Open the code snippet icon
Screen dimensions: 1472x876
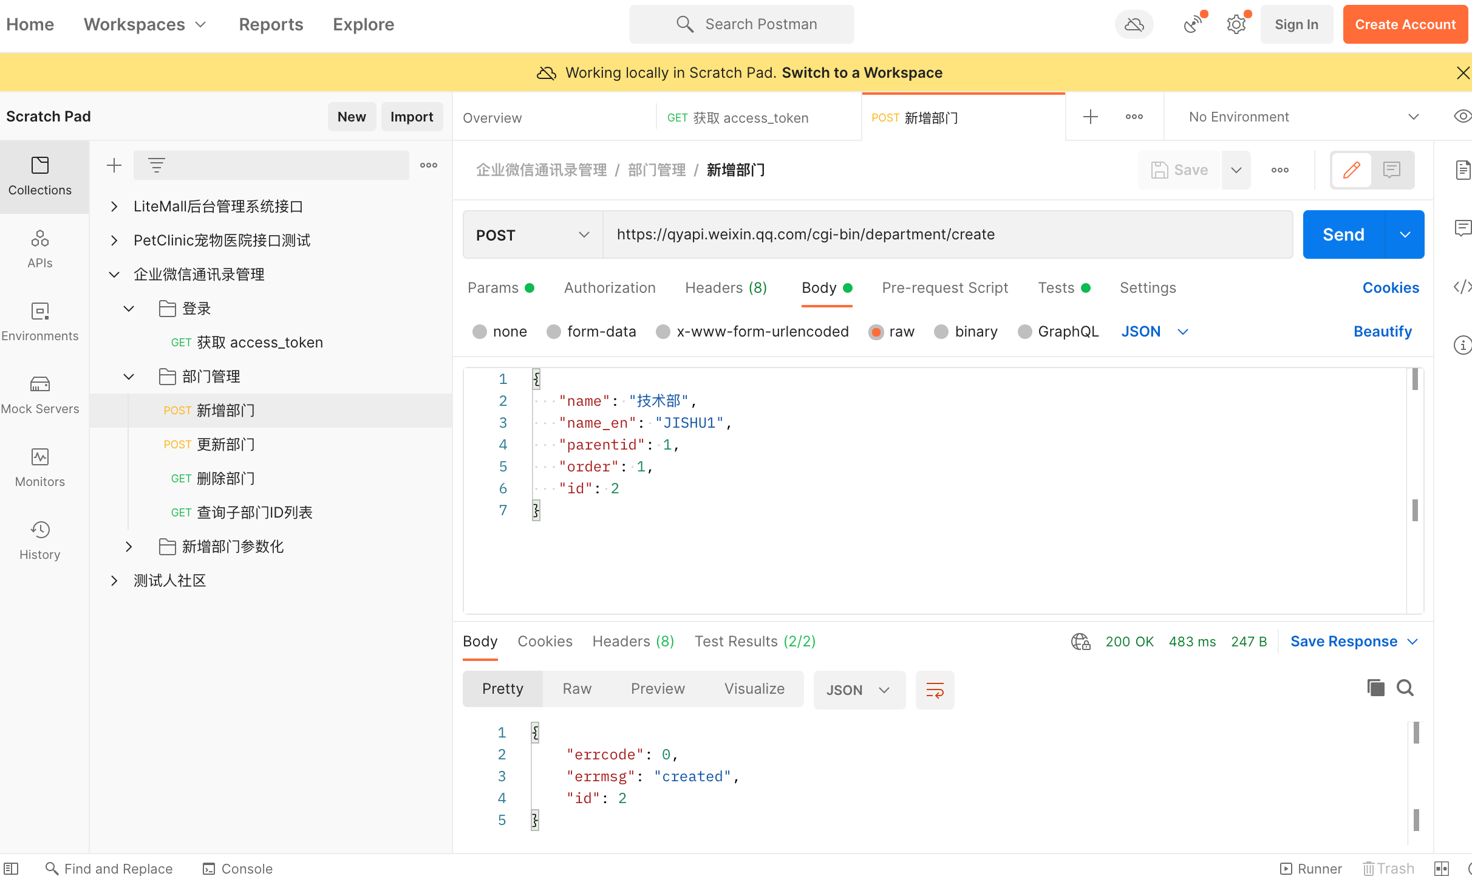(x=1462, y=287)
